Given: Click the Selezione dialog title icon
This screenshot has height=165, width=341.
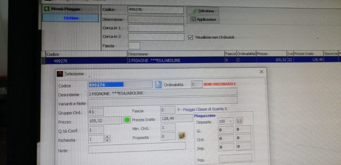Looking at the screenshot, I should click(60, 74).
